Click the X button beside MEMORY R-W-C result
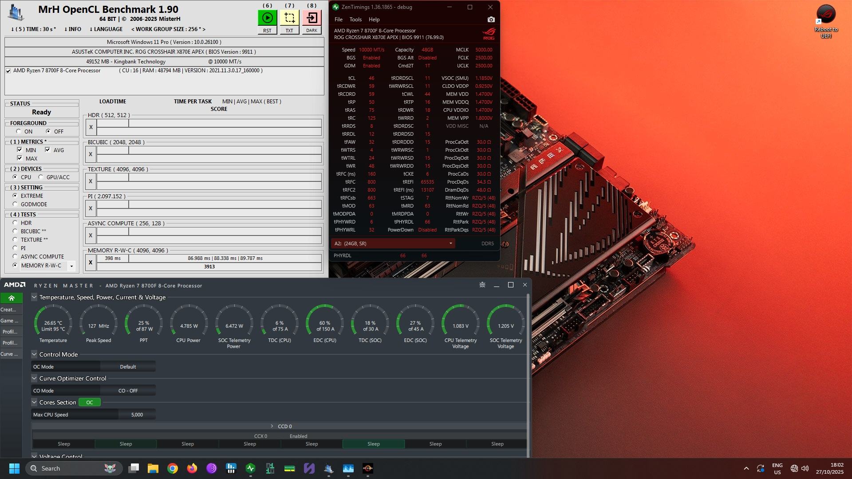Screen dimensions: 852x479 click(91, 262)
